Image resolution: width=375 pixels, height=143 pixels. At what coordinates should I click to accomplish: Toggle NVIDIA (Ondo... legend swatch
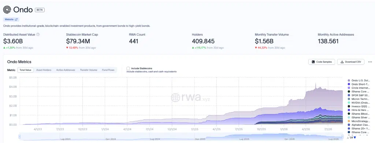(x=349, y=103)
